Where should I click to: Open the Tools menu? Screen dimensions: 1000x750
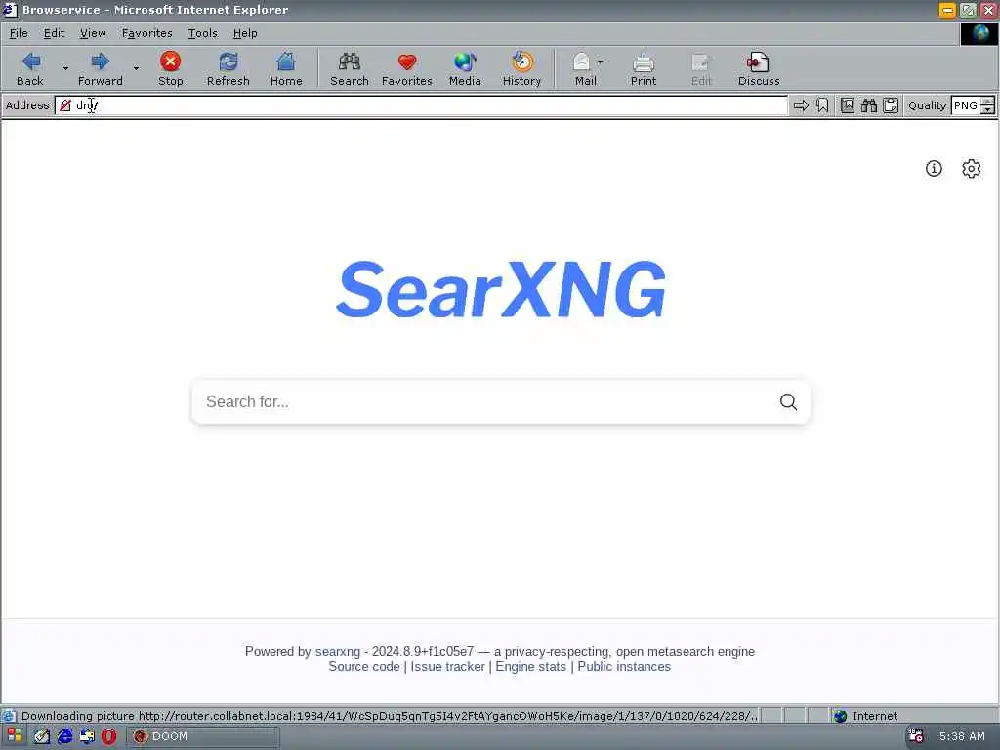coord(203,33)
